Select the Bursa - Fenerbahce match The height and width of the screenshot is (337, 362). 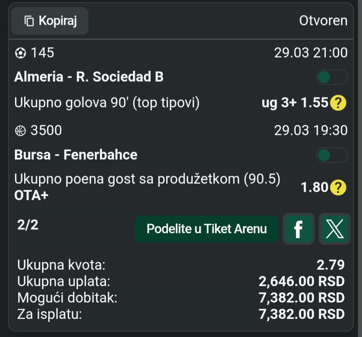76,155
